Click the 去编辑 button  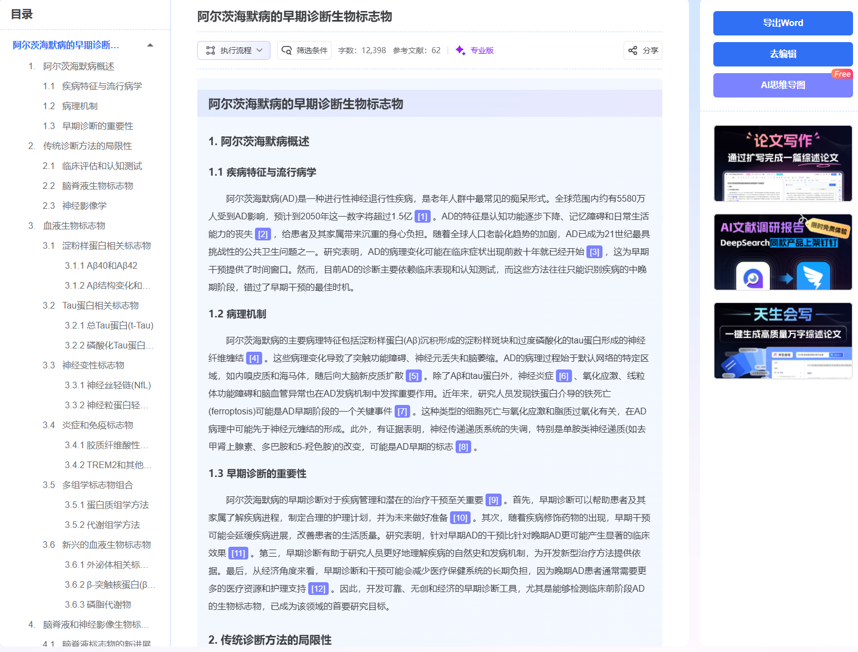point(783,54)
